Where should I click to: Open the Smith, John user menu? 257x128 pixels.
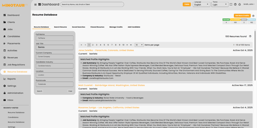[x=249, y=4]
